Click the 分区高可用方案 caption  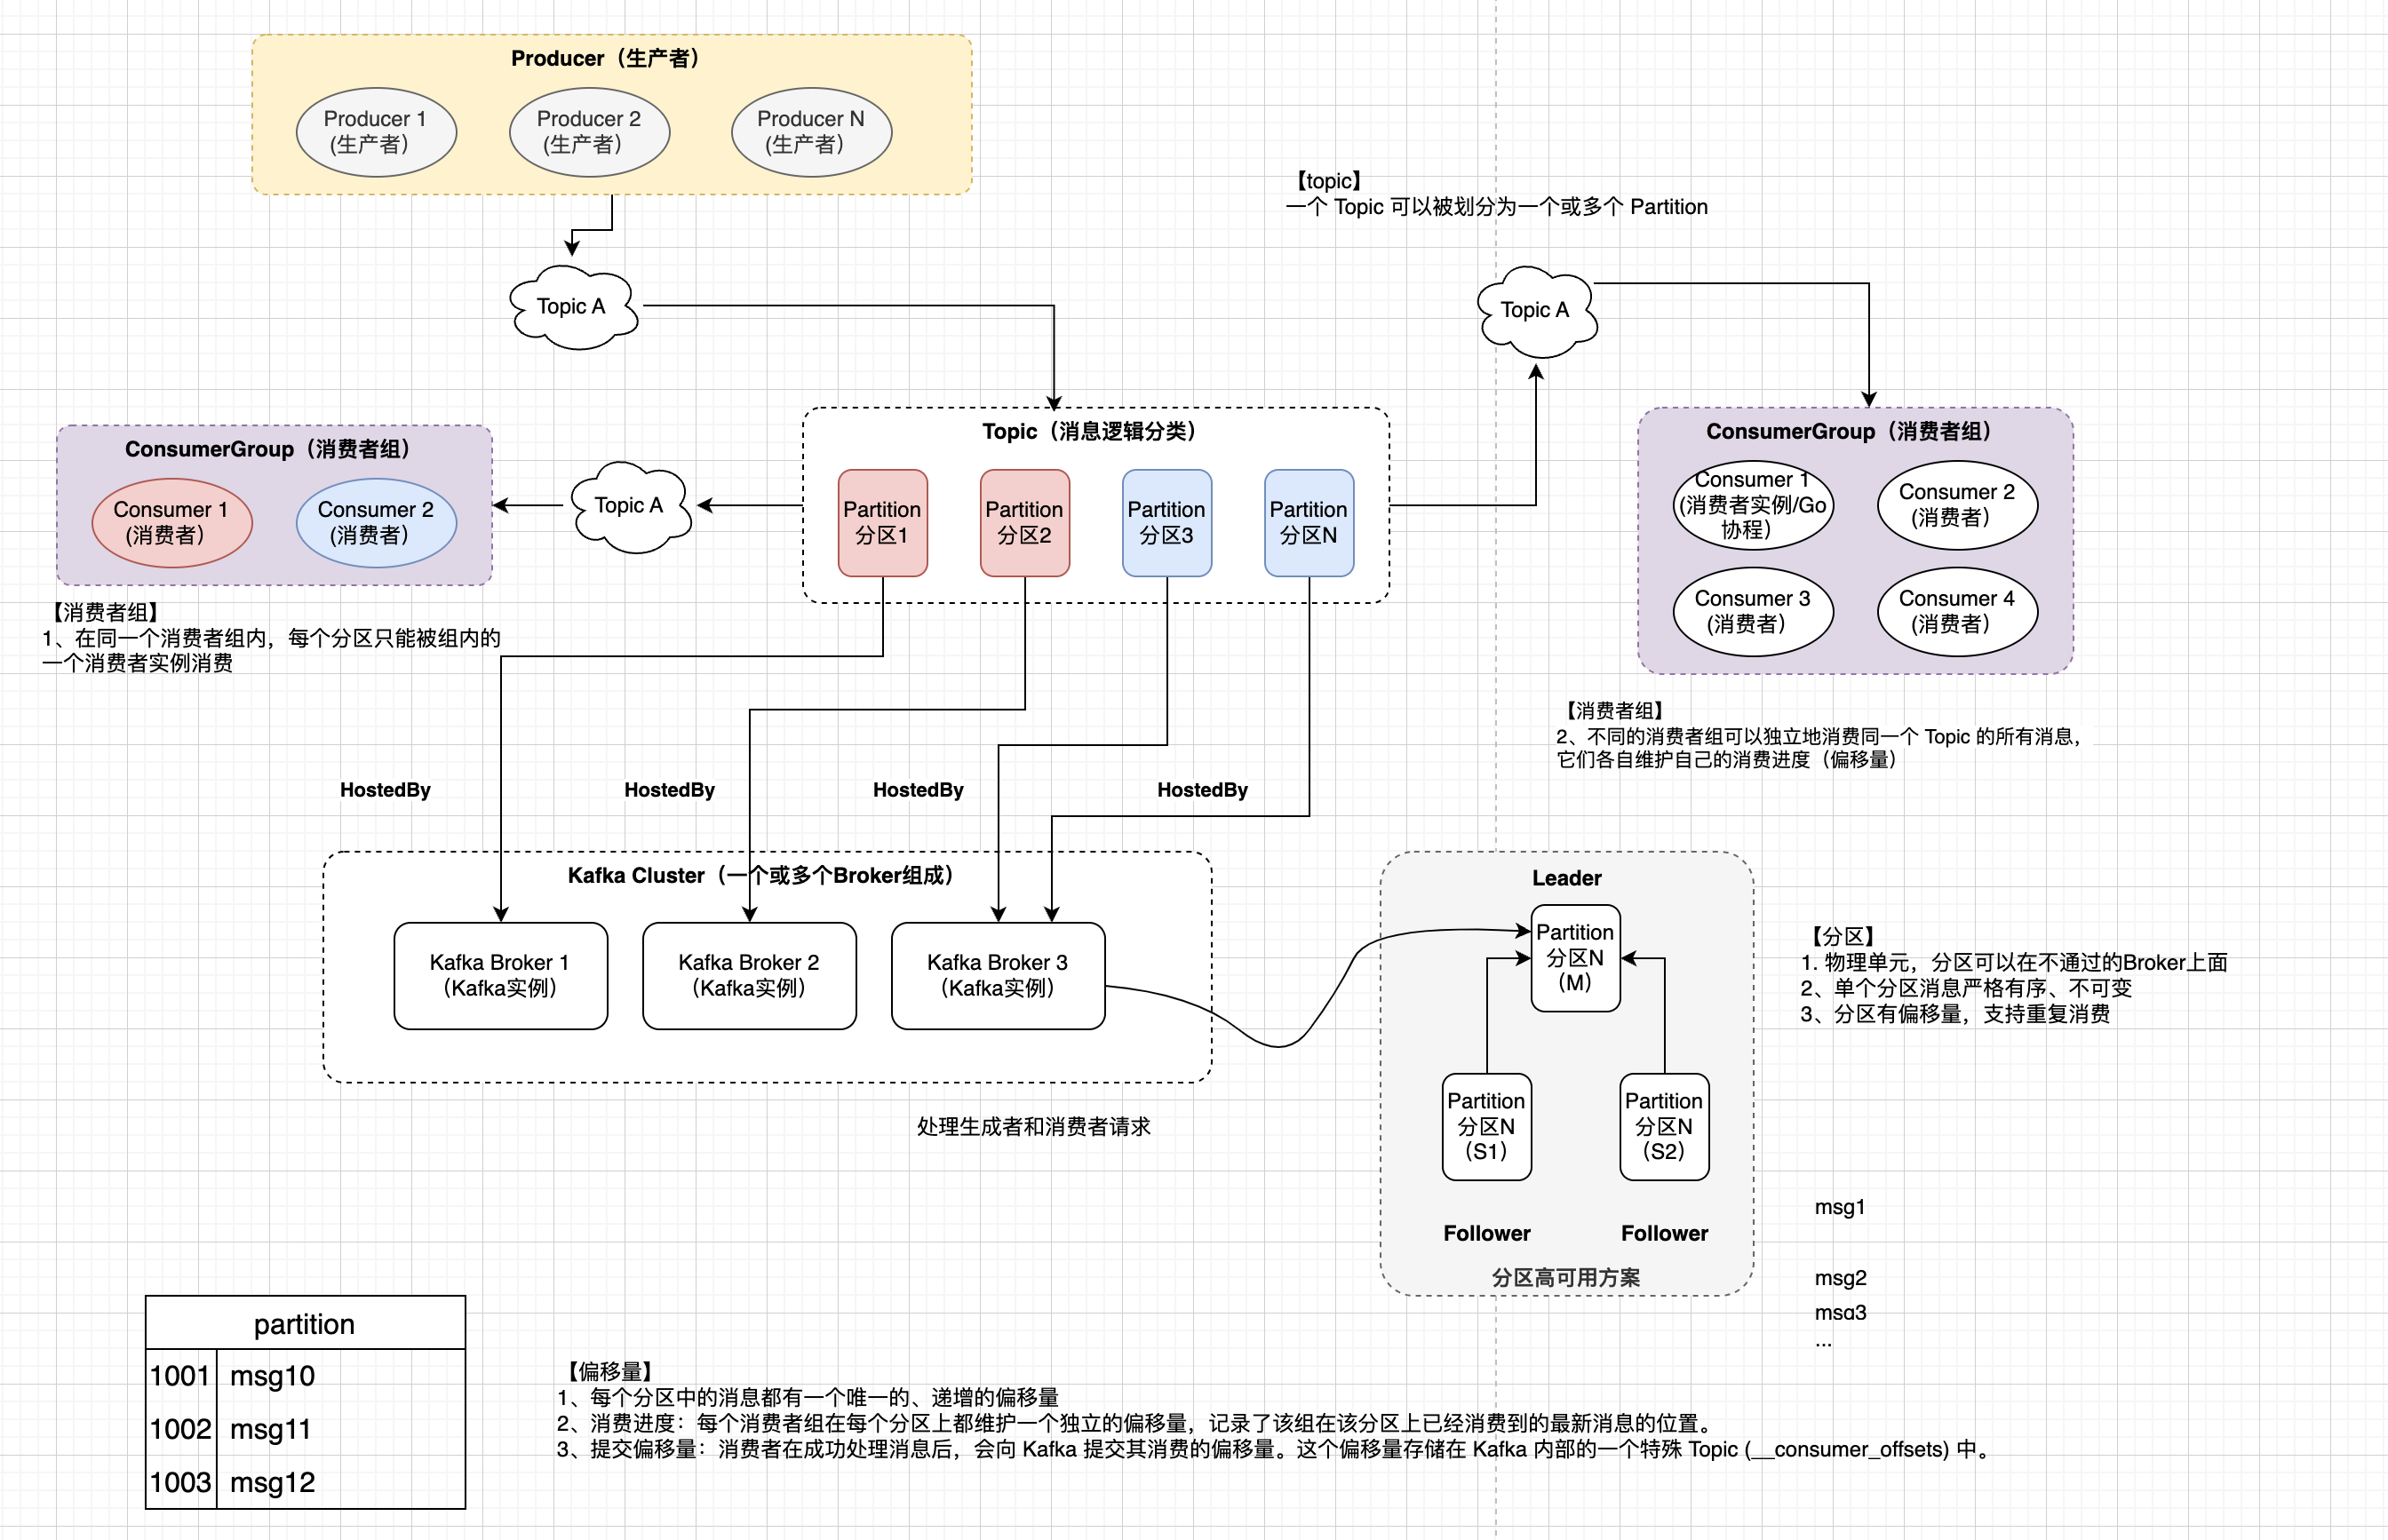tap(1566, 1277)
